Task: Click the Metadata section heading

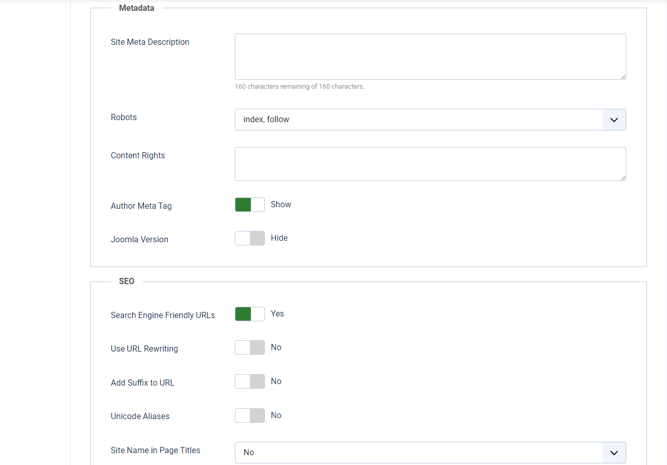Action: point(136,8)
